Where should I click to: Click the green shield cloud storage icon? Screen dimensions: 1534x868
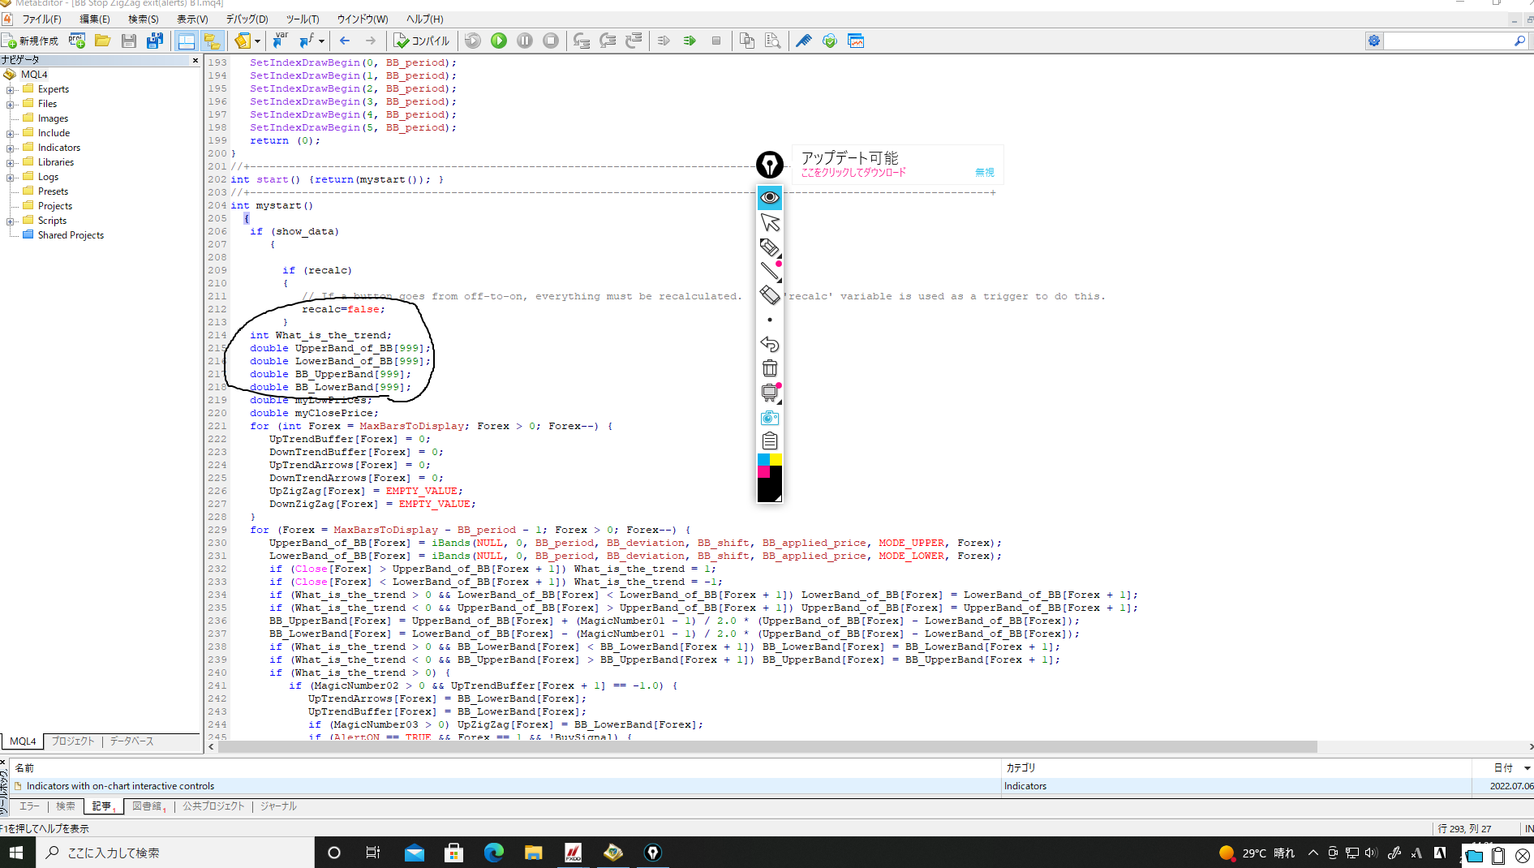829,41
